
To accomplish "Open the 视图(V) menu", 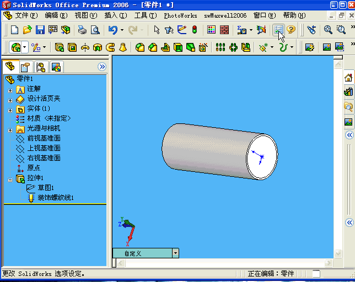I will 86,15.
